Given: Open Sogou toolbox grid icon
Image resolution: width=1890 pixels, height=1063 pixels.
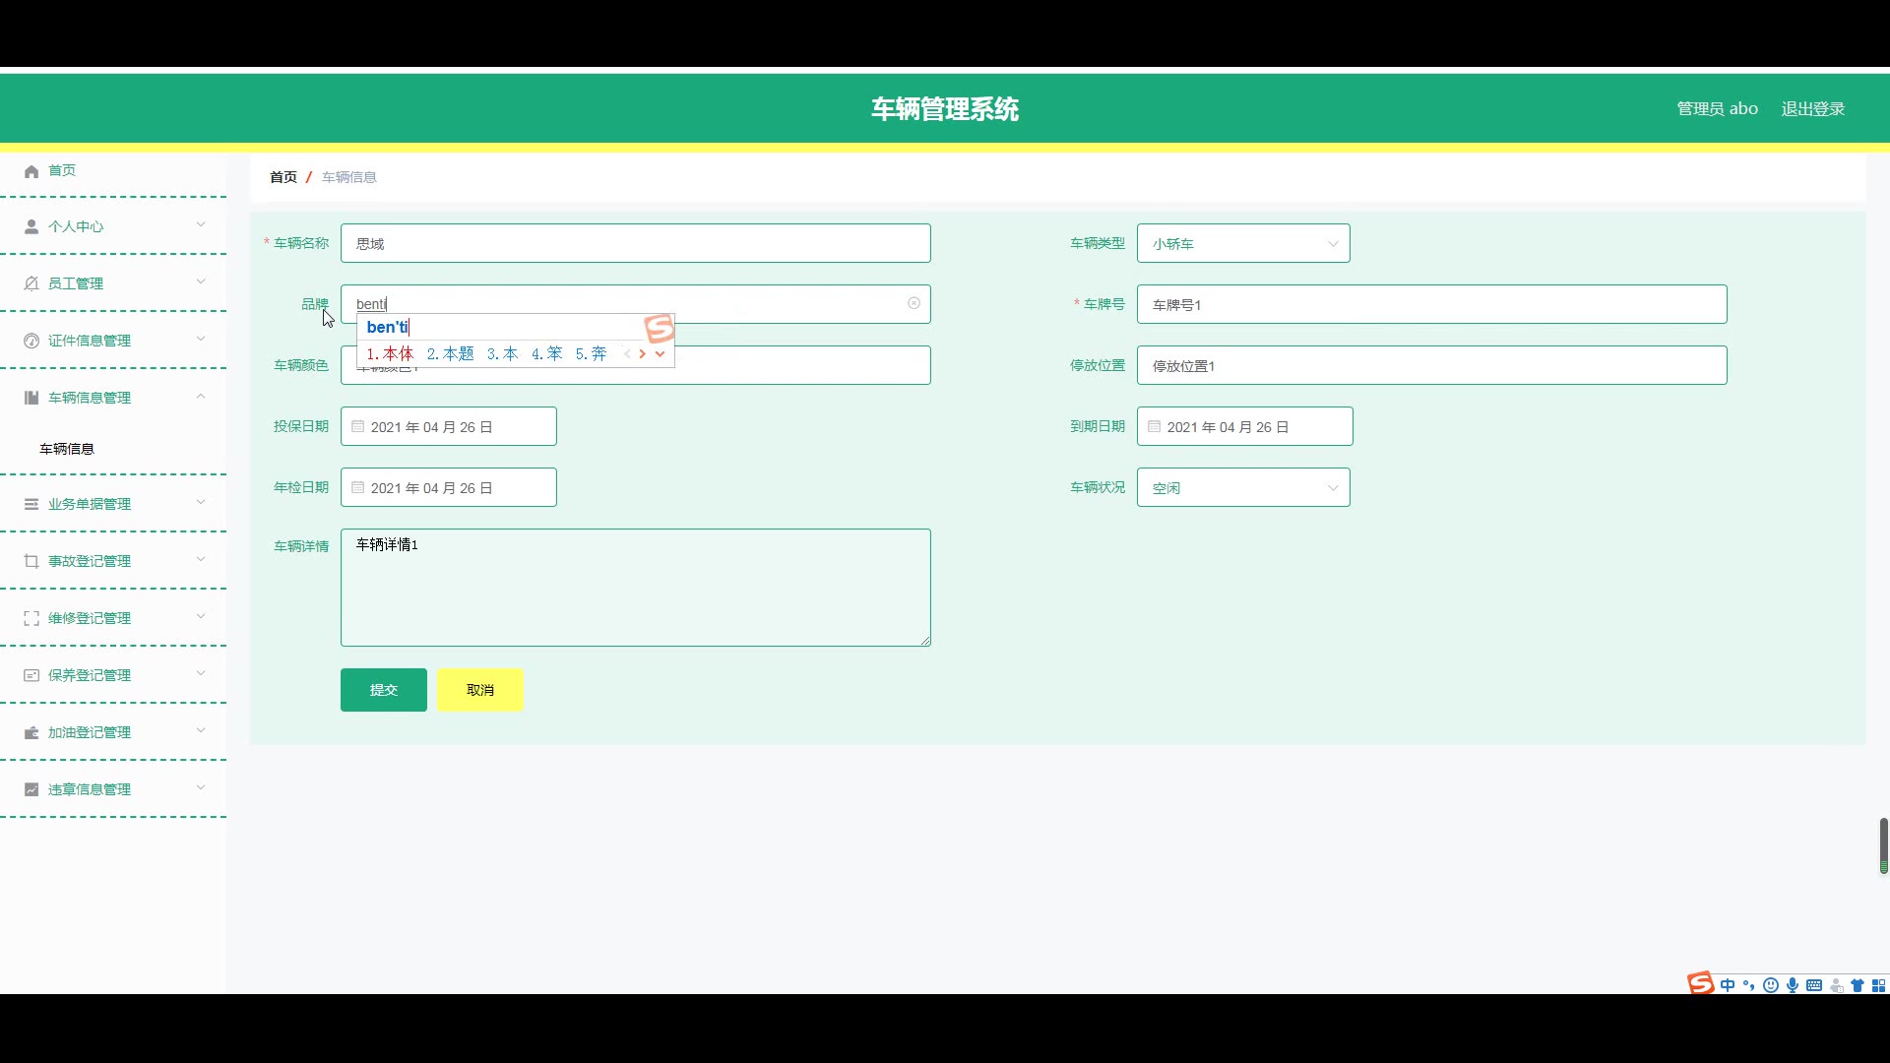Looking at the screenshot, I should (1878, 985).
